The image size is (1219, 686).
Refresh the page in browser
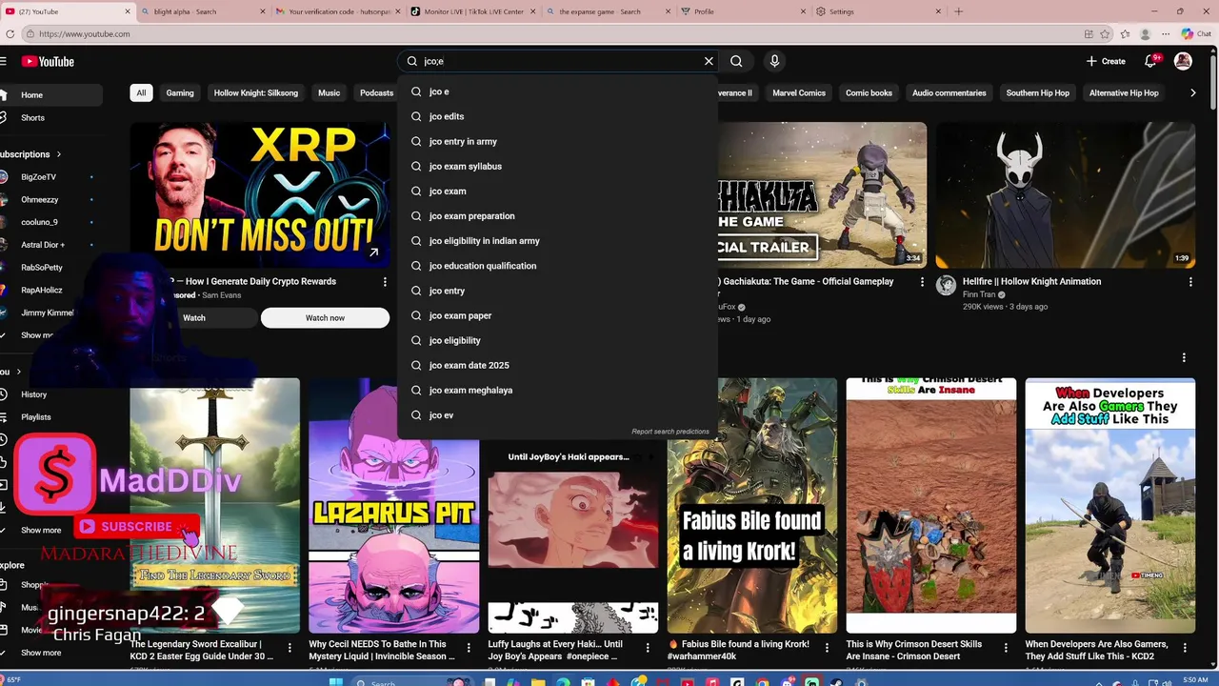click(x=10, y=34)
